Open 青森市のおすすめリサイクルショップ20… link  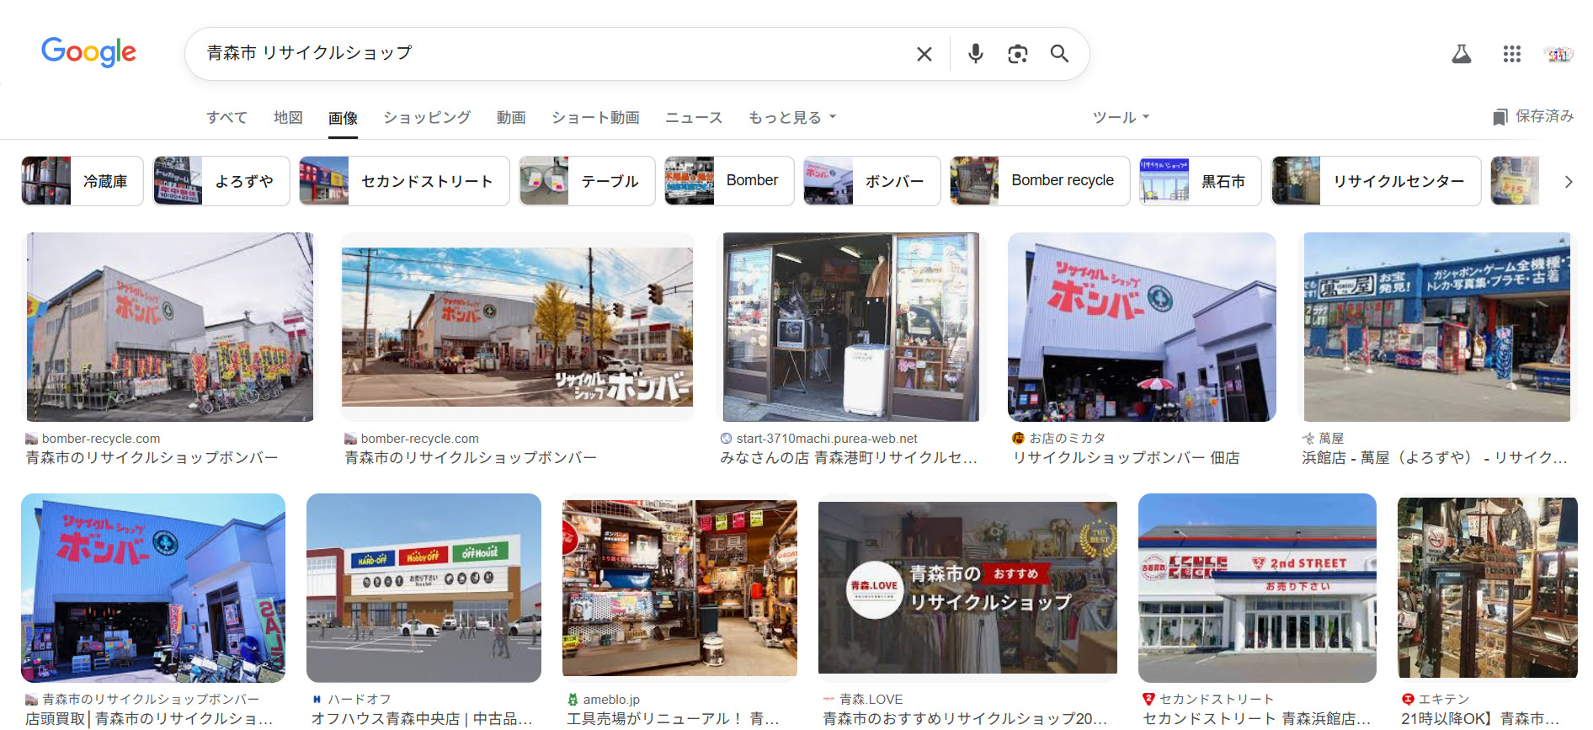pyautogui.click(x=965, y=719)
